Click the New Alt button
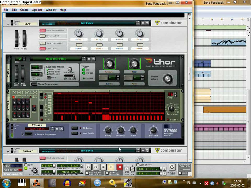The image size is (251, 188). pos(133,169)
